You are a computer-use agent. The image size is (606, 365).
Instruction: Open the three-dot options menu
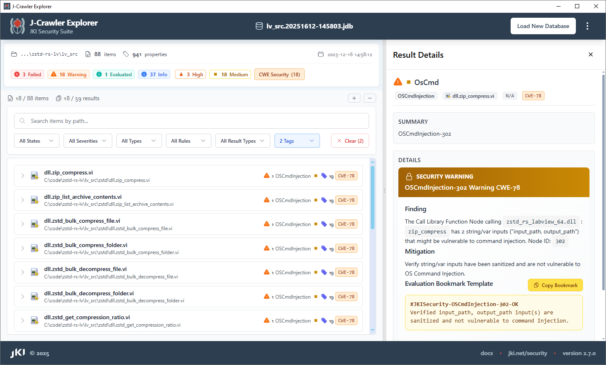587,26
